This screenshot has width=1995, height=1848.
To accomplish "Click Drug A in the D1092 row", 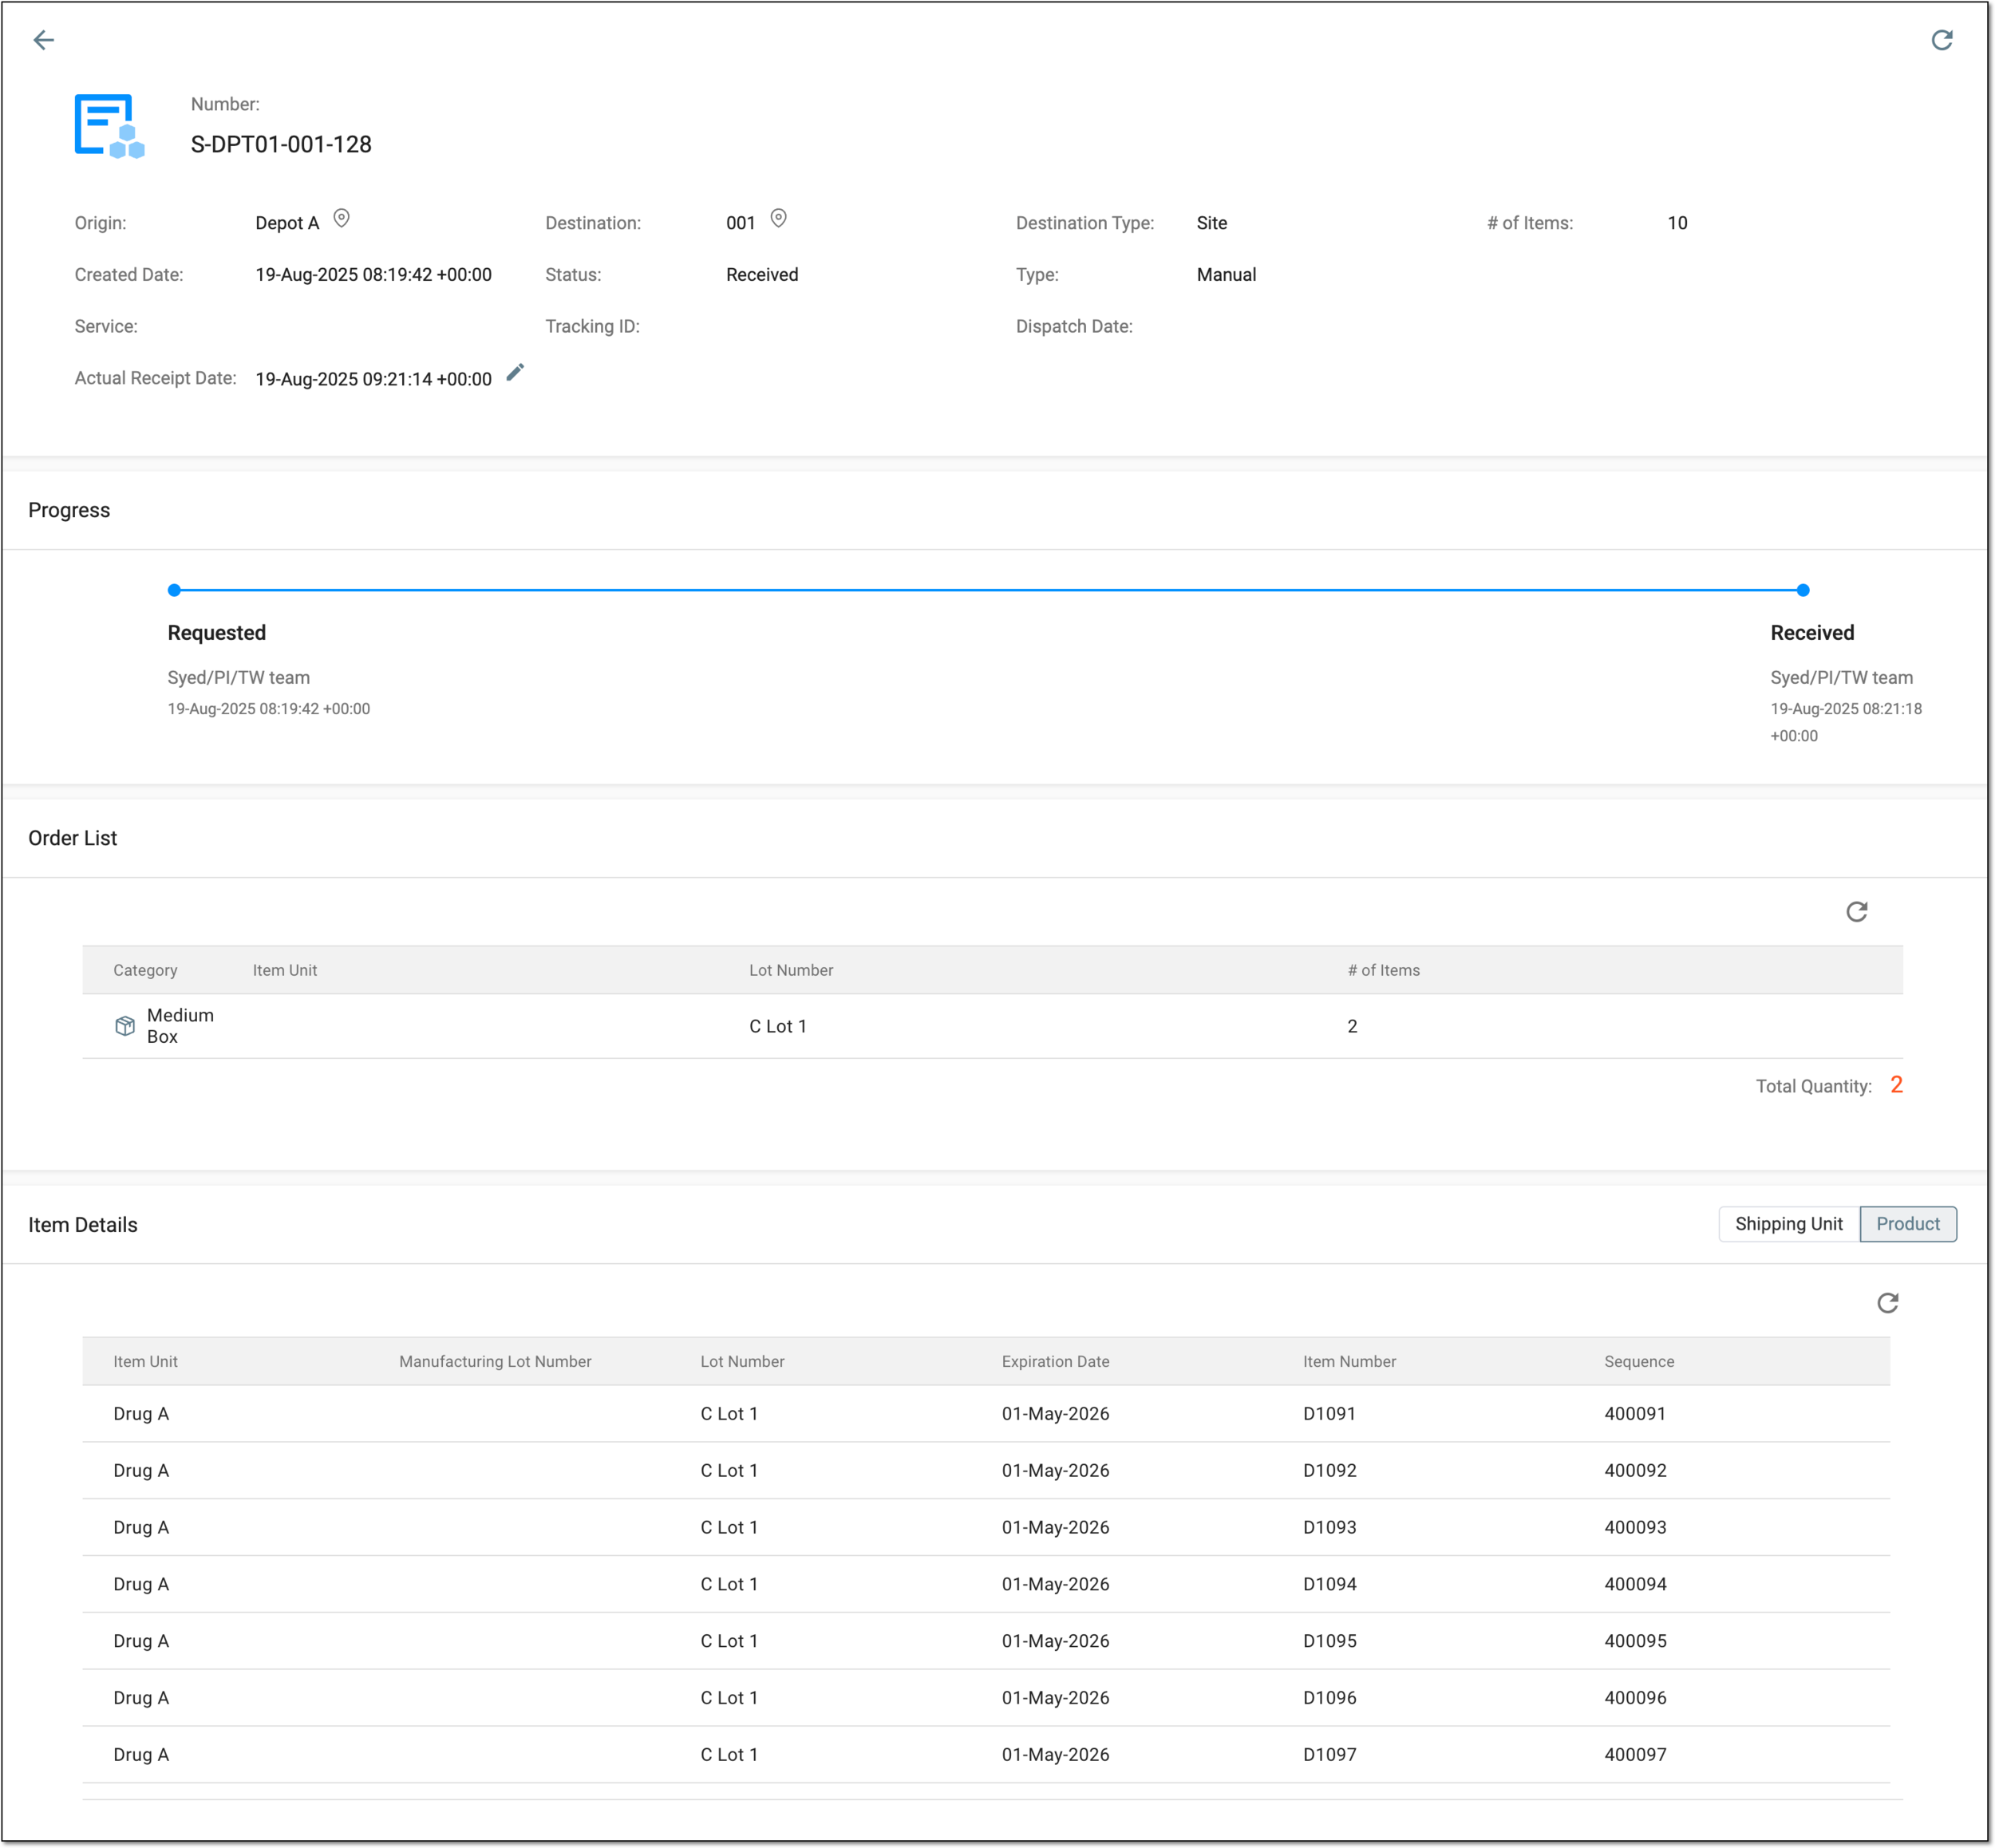I will (x=141, y=1470).
